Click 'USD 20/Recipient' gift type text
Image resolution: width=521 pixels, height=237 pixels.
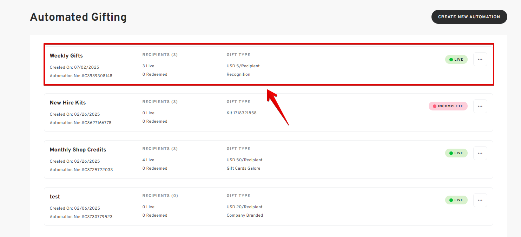[x=245, y=207]
